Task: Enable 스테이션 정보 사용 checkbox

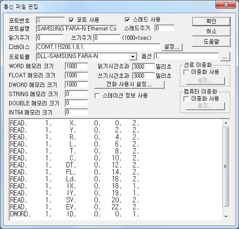Action: [x=97, y=96]
